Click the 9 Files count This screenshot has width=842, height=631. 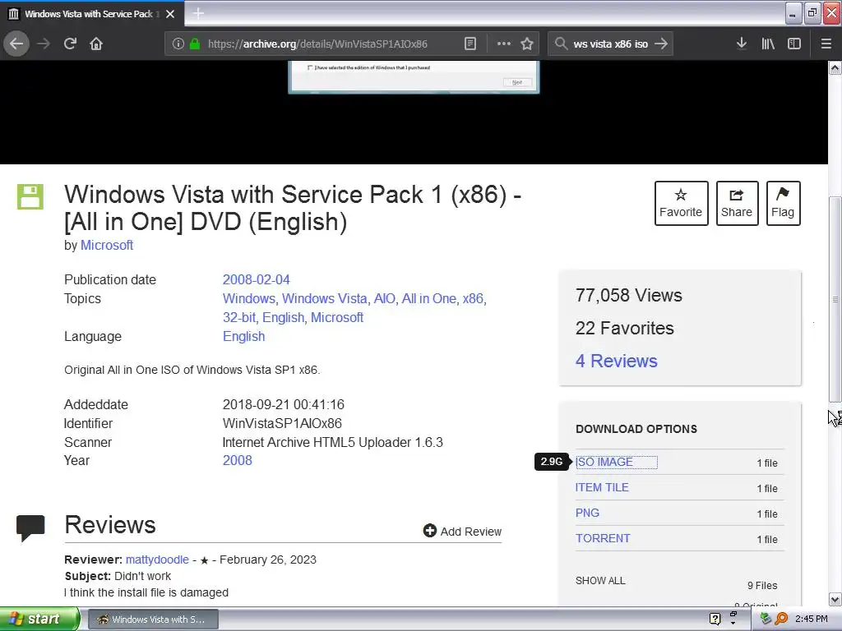point(762,585)
